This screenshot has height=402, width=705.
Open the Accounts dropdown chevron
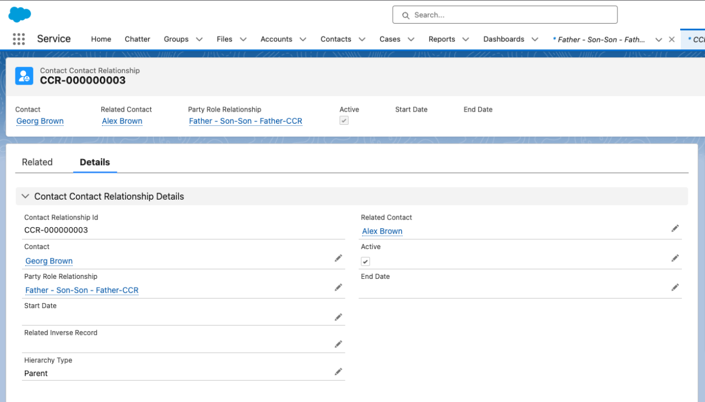302,39
